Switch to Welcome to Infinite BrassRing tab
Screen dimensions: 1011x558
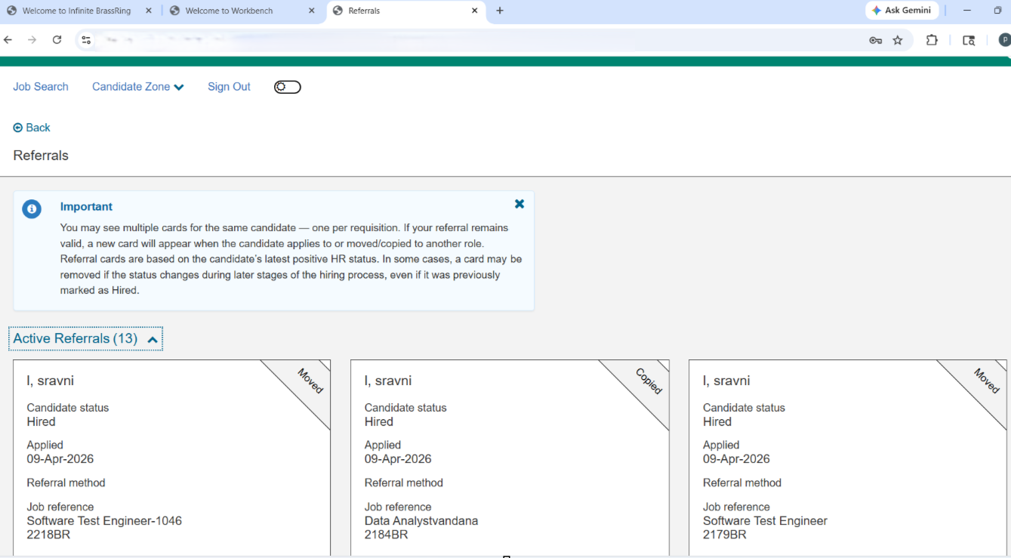[x=74, y=11]
